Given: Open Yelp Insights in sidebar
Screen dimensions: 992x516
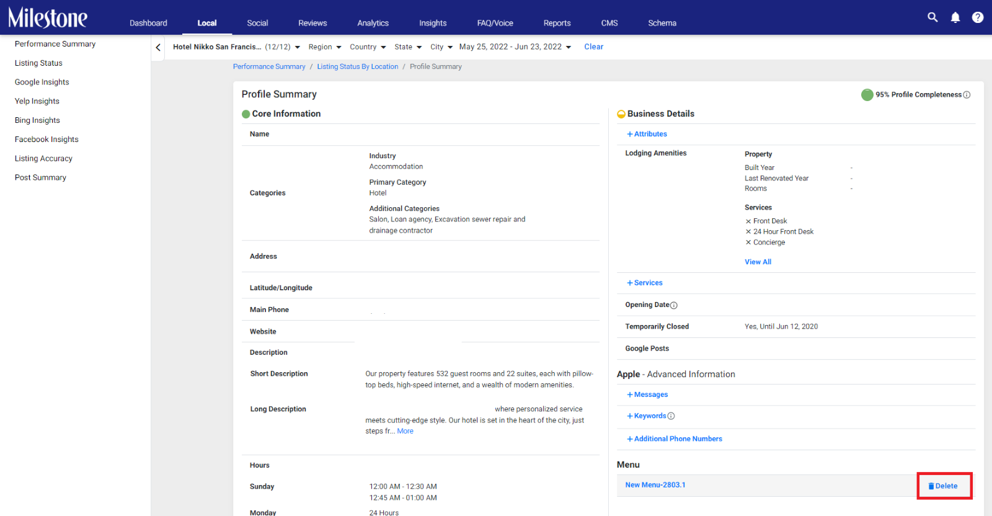Looking at the screenshot, I should [37, 101].
